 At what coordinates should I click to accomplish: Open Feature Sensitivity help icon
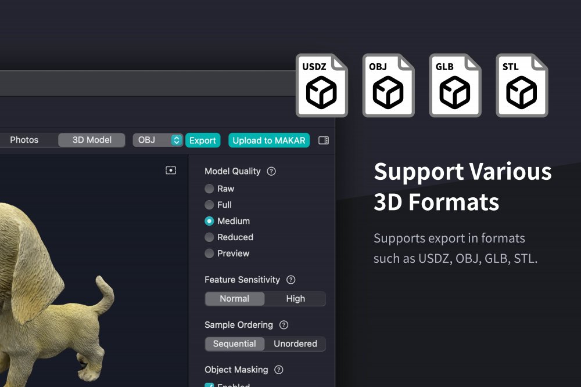(x=291, y=280)
